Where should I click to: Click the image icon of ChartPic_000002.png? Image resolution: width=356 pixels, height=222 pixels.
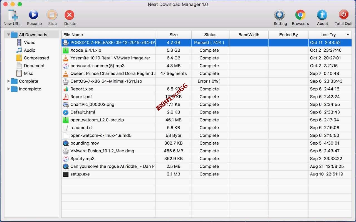click(x=66, y=105)
